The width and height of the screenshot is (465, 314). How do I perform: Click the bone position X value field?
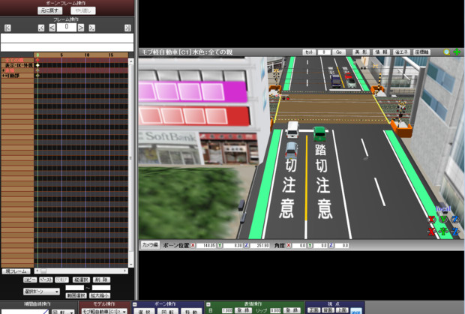206,246
